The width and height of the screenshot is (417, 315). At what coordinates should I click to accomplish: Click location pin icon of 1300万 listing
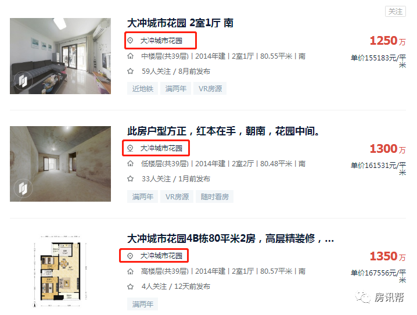130,148
